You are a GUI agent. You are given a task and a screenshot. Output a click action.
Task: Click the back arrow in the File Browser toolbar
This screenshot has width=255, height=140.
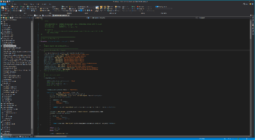tap(30, 18)
